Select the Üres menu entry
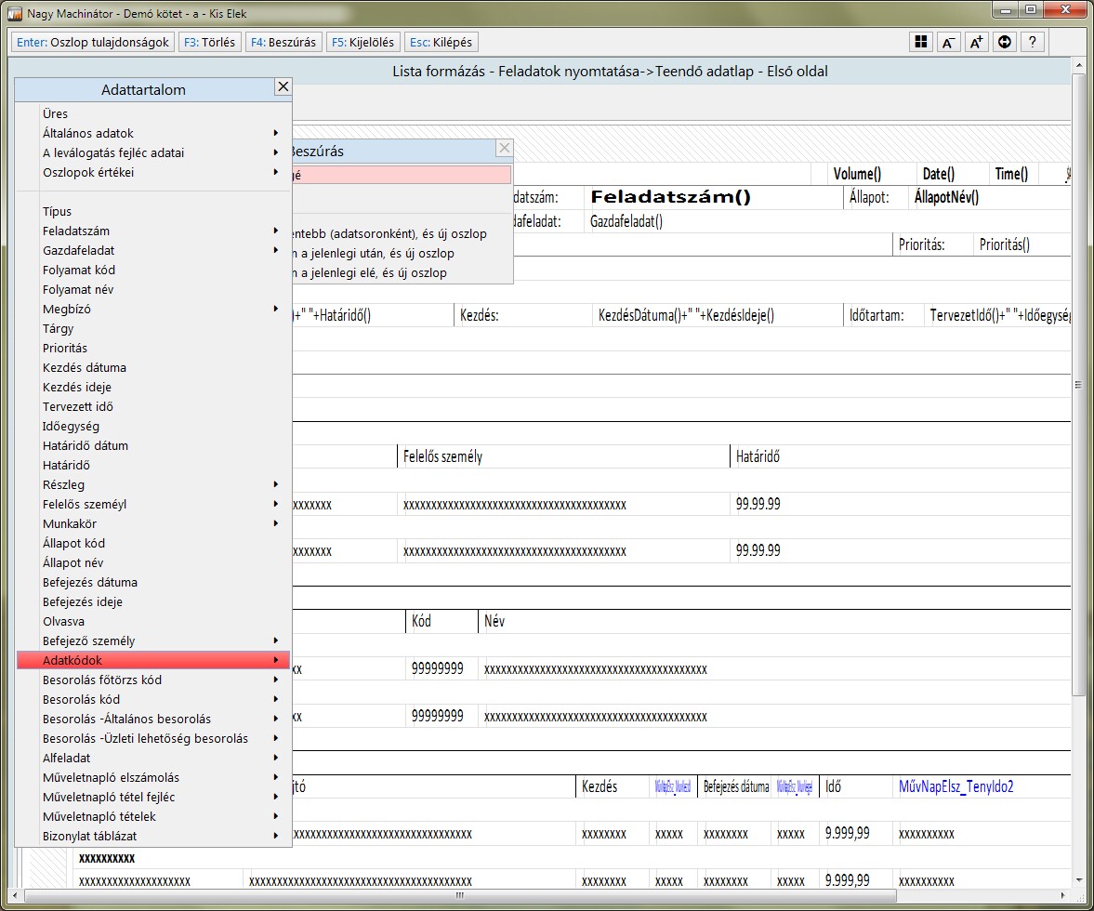1094x911 pixels. 56,113
